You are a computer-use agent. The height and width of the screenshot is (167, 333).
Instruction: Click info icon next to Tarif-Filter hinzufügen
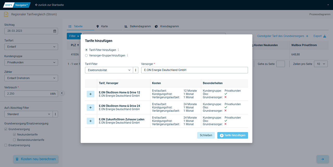click(x=118, y=50)
